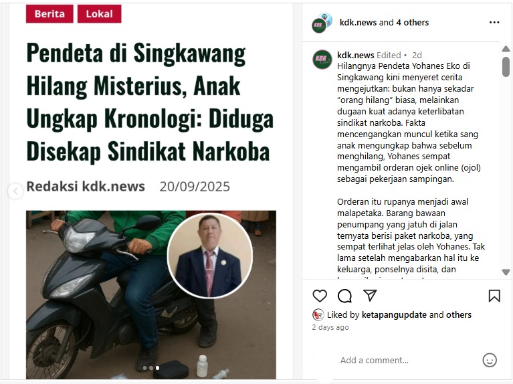
Task: Open comments via speech bubble icon
Action: [x=344, y=296]
